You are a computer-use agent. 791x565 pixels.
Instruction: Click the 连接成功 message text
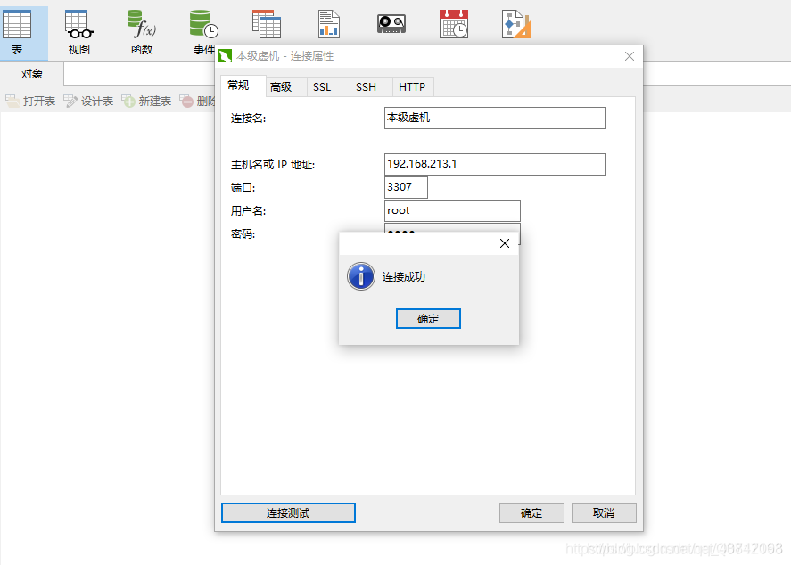point(404,277)
